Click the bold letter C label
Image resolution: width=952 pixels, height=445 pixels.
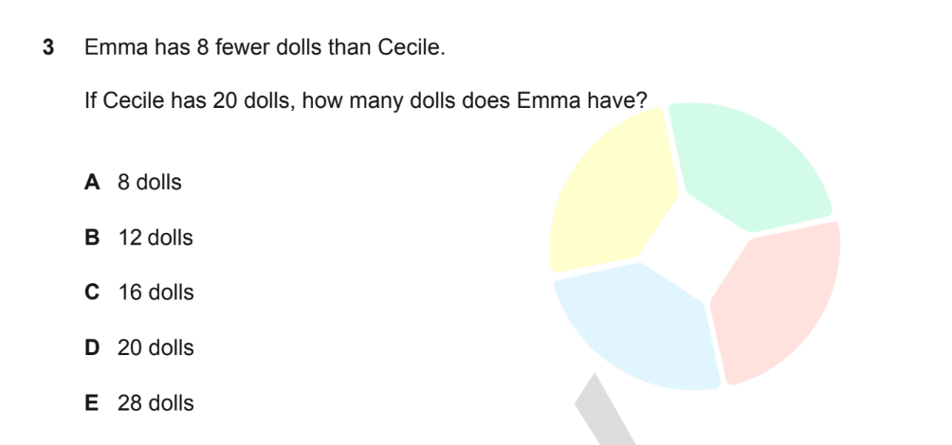tap(92, 293)
